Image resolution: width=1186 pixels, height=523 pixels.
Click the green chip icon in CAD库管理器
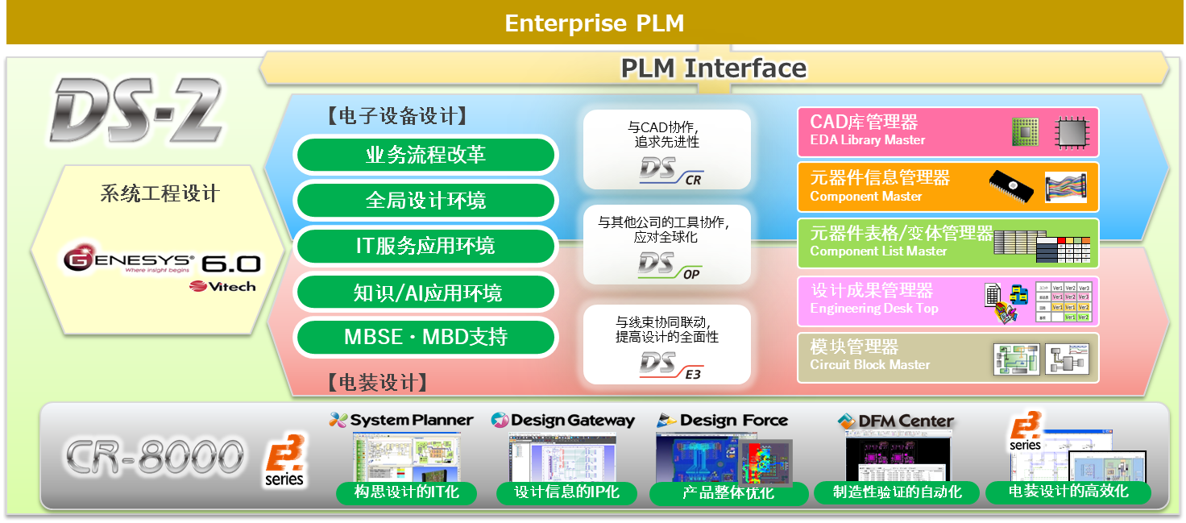[x=1026, y=131]
